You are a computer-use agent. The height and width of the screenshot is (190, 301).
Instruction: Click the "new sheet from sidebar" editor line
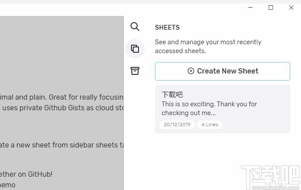pos(62,145)
